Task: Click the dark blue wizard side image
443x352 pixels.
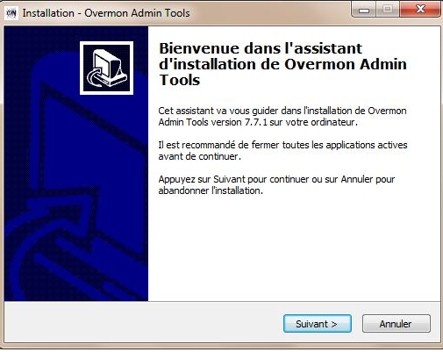Action: coord(76,163)
